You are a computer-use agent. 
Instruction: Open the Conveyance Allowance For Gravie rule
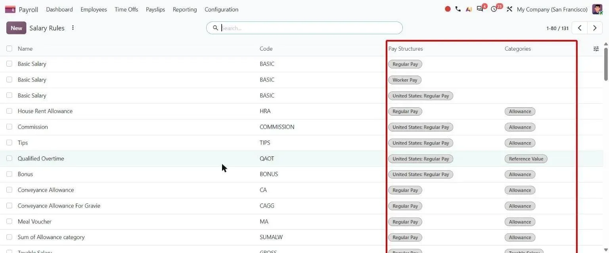[59, 206]
